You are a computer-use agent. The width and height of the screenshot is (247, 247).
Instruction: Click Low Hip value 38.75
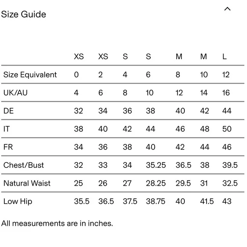point(155,201)
